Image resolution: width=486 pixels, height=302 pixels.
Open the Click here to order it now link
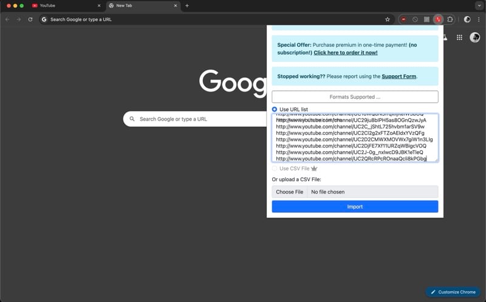coord(345,53)
